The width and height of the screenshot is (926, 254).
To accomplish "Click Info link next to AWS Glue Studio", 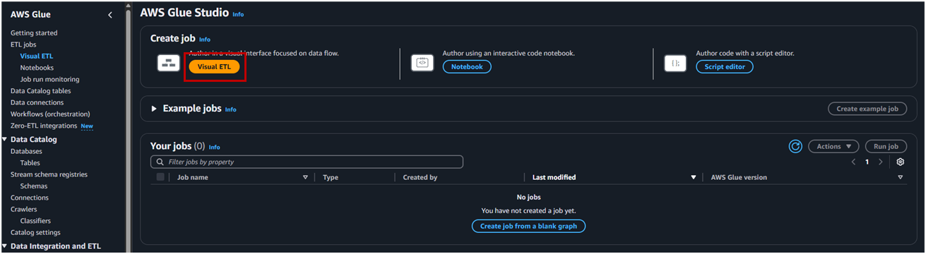I will (238, 14).
